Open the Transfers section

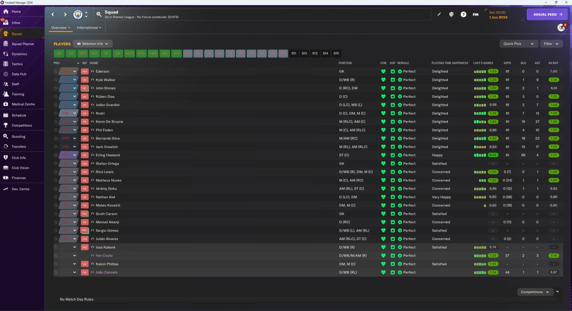(19, 146)
